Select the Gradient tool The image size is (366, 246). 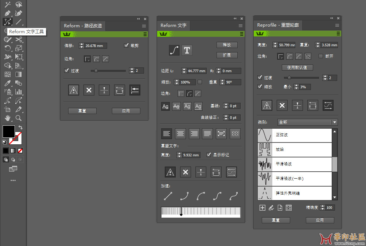click(19, 74)
